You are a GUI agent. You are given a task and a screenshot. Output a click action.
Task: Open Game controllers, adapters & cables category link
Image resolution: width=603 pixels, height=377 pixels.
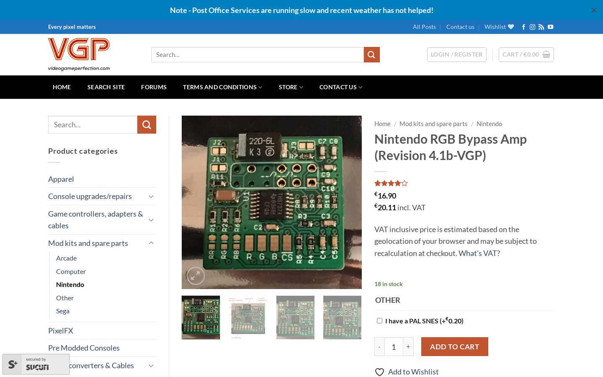tap(95, 219)
